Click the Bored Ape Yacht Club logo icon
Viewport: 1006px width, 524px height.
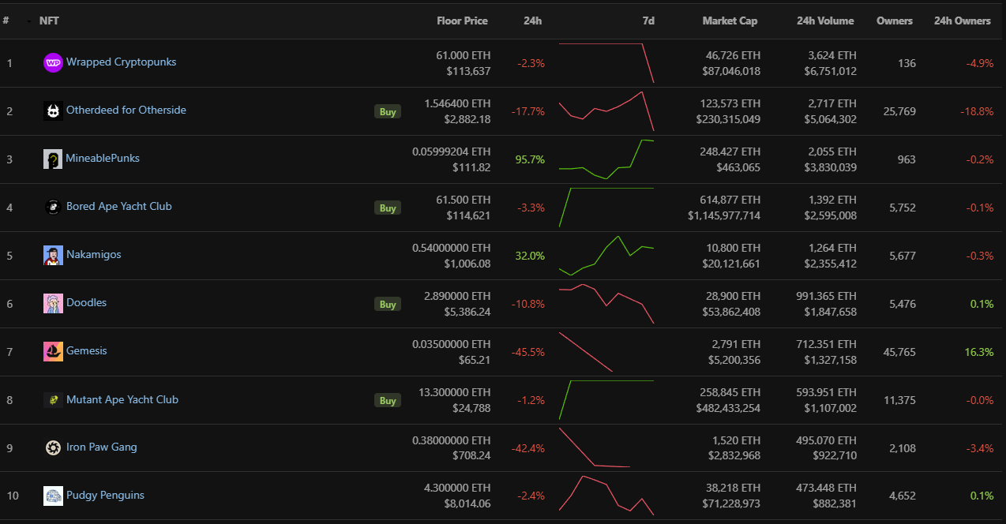[x=53, y=207]
